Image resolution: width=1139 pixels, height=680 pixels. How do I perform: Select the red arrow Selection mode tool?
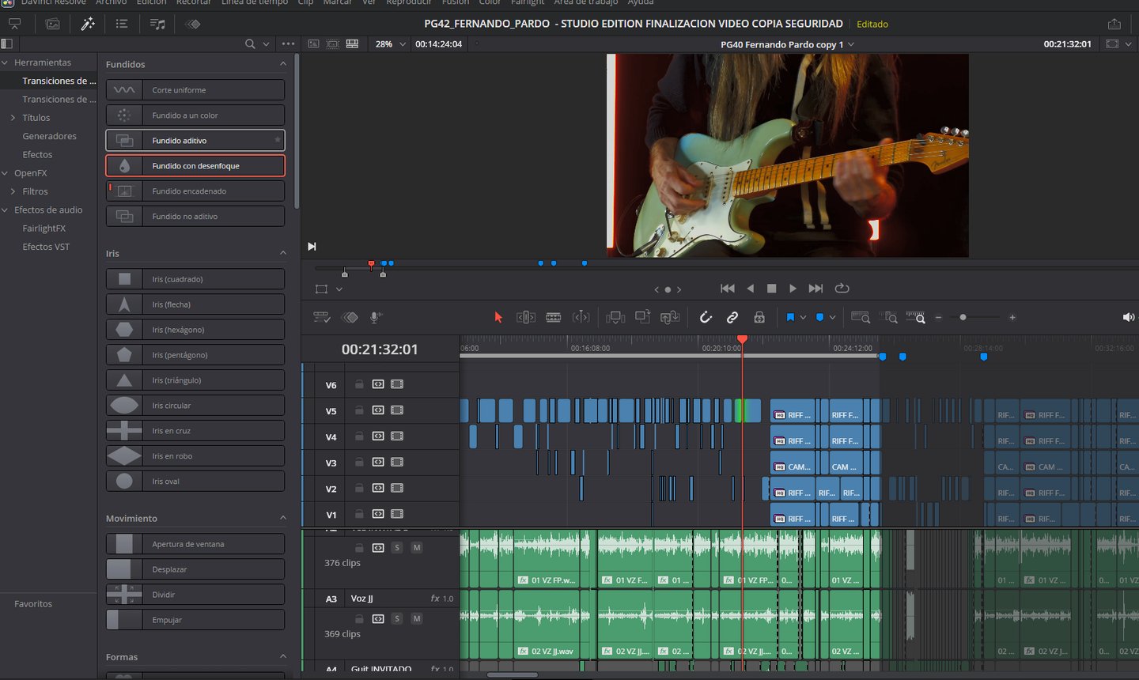click(x=498, y=317)
